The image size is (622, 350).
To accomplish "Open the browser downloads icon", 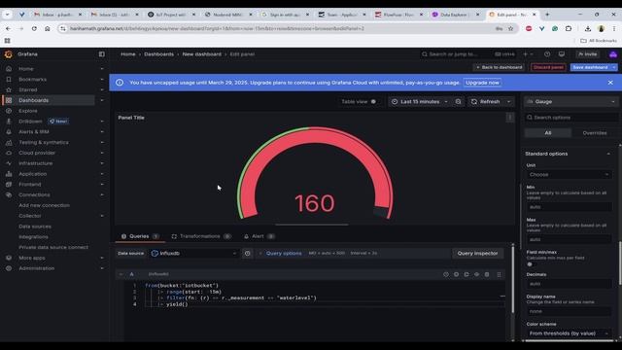I will tap(587, 28).
